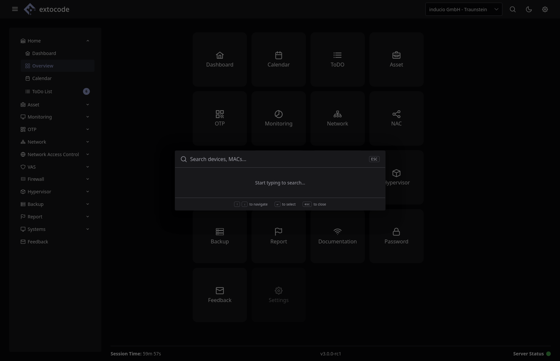Open the inducio GmbH - Traunstein dropdown
The width and height of the screenshot is (560, 361).
464,10
